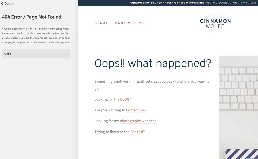
Task: Click the back chevron beside Design
Action: (x=2, y=3)
